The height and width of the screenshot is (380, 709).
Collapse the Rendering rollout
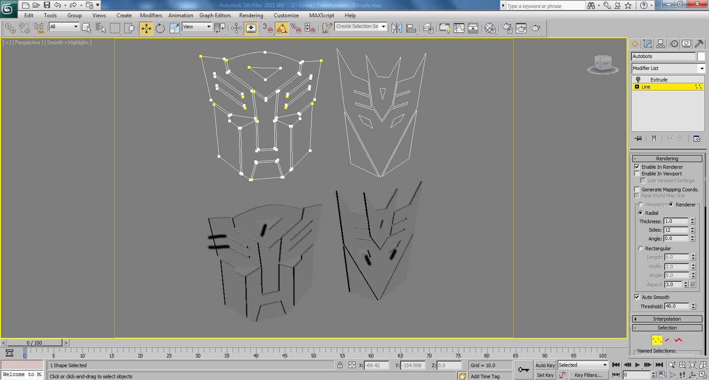[667, 159]
